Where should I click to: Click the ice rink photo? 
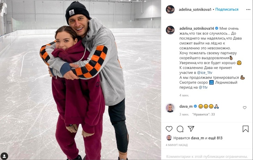coord(80,80)
